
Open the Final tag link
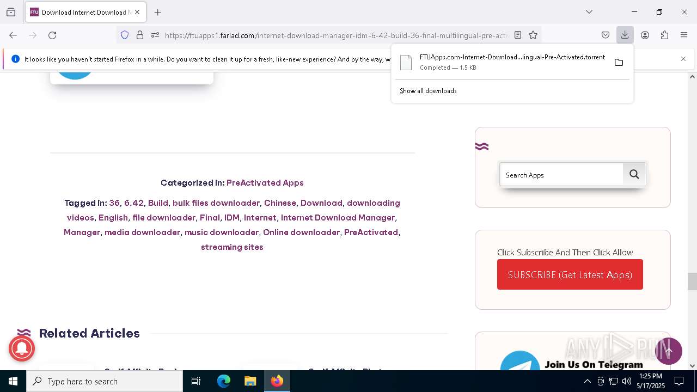[x=210, y=218]
